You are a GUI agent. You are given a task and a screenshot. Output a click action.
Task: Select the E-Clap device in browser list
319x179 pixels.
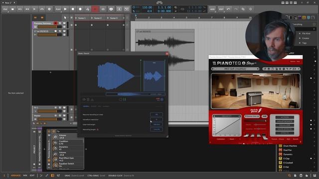click(x=286, y=159)
